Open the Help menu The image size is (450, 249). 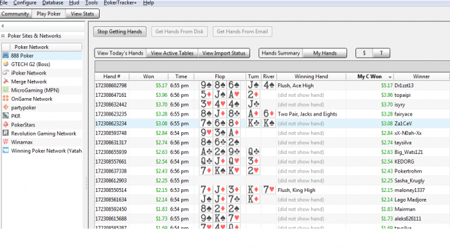click(x=148, y=3)
